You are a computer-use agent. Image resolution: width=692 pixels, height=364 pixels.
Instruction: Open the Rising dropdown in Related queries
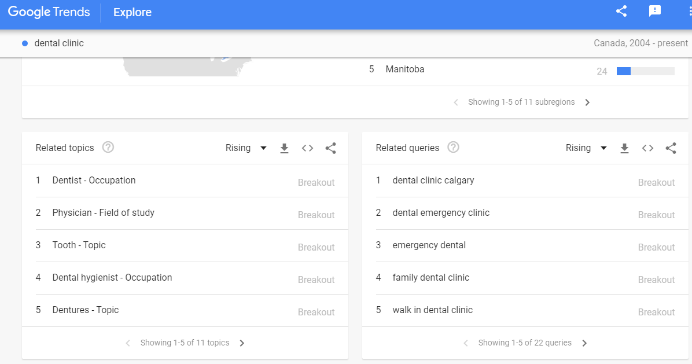[586, 148]
